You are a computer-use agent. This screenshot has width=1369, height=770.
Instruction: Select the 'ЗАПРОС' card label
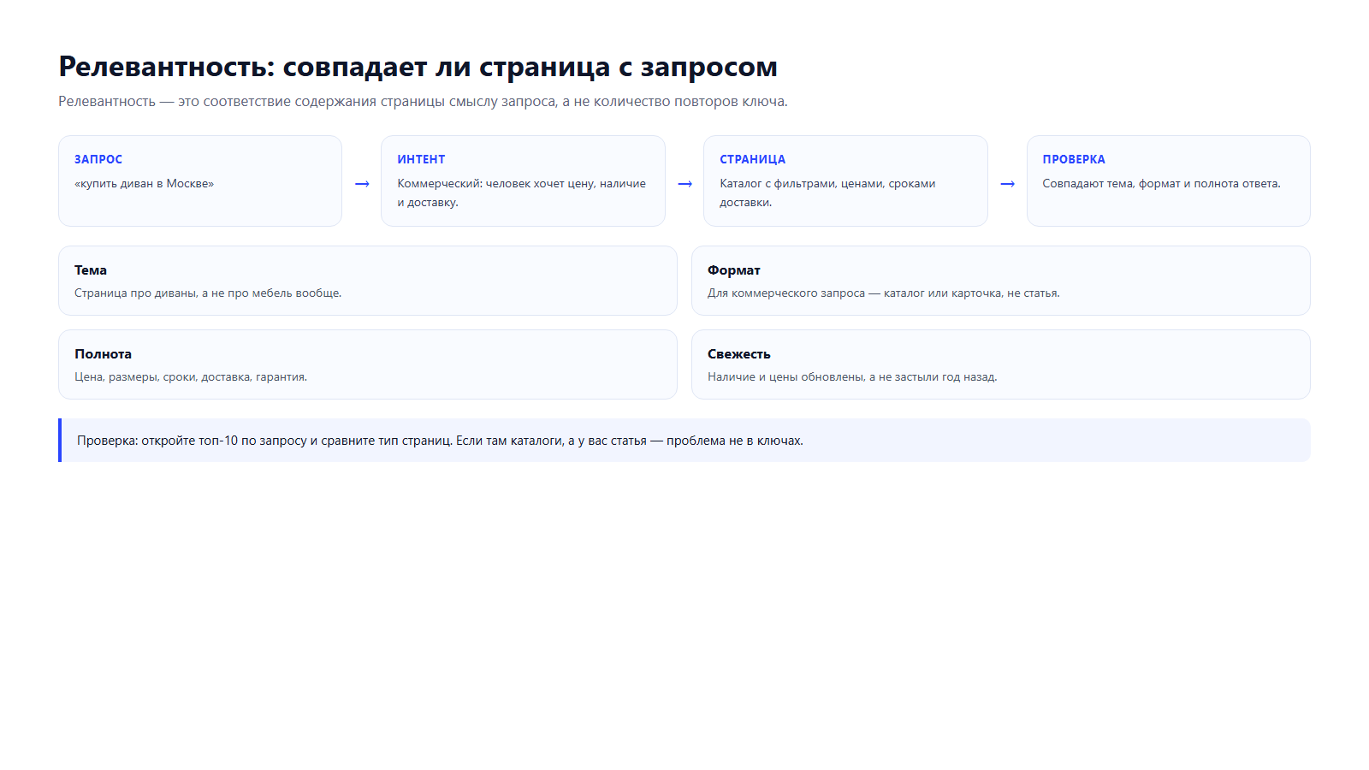point(98,159)
